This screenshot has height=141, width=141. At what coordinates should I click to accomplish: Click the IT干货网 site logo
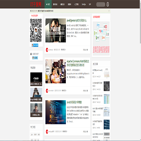pos(36,4)
